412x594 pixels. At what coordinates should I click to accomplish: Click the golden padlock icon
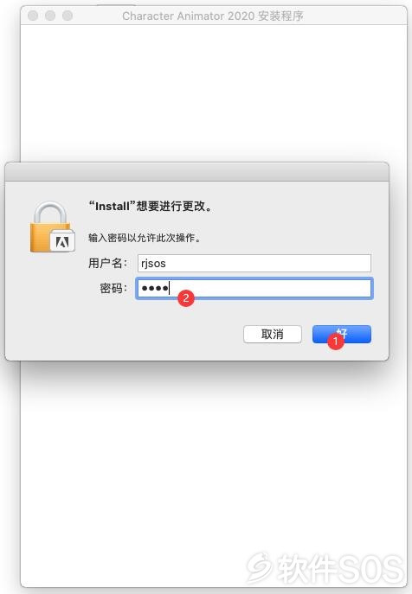[51, 227]
